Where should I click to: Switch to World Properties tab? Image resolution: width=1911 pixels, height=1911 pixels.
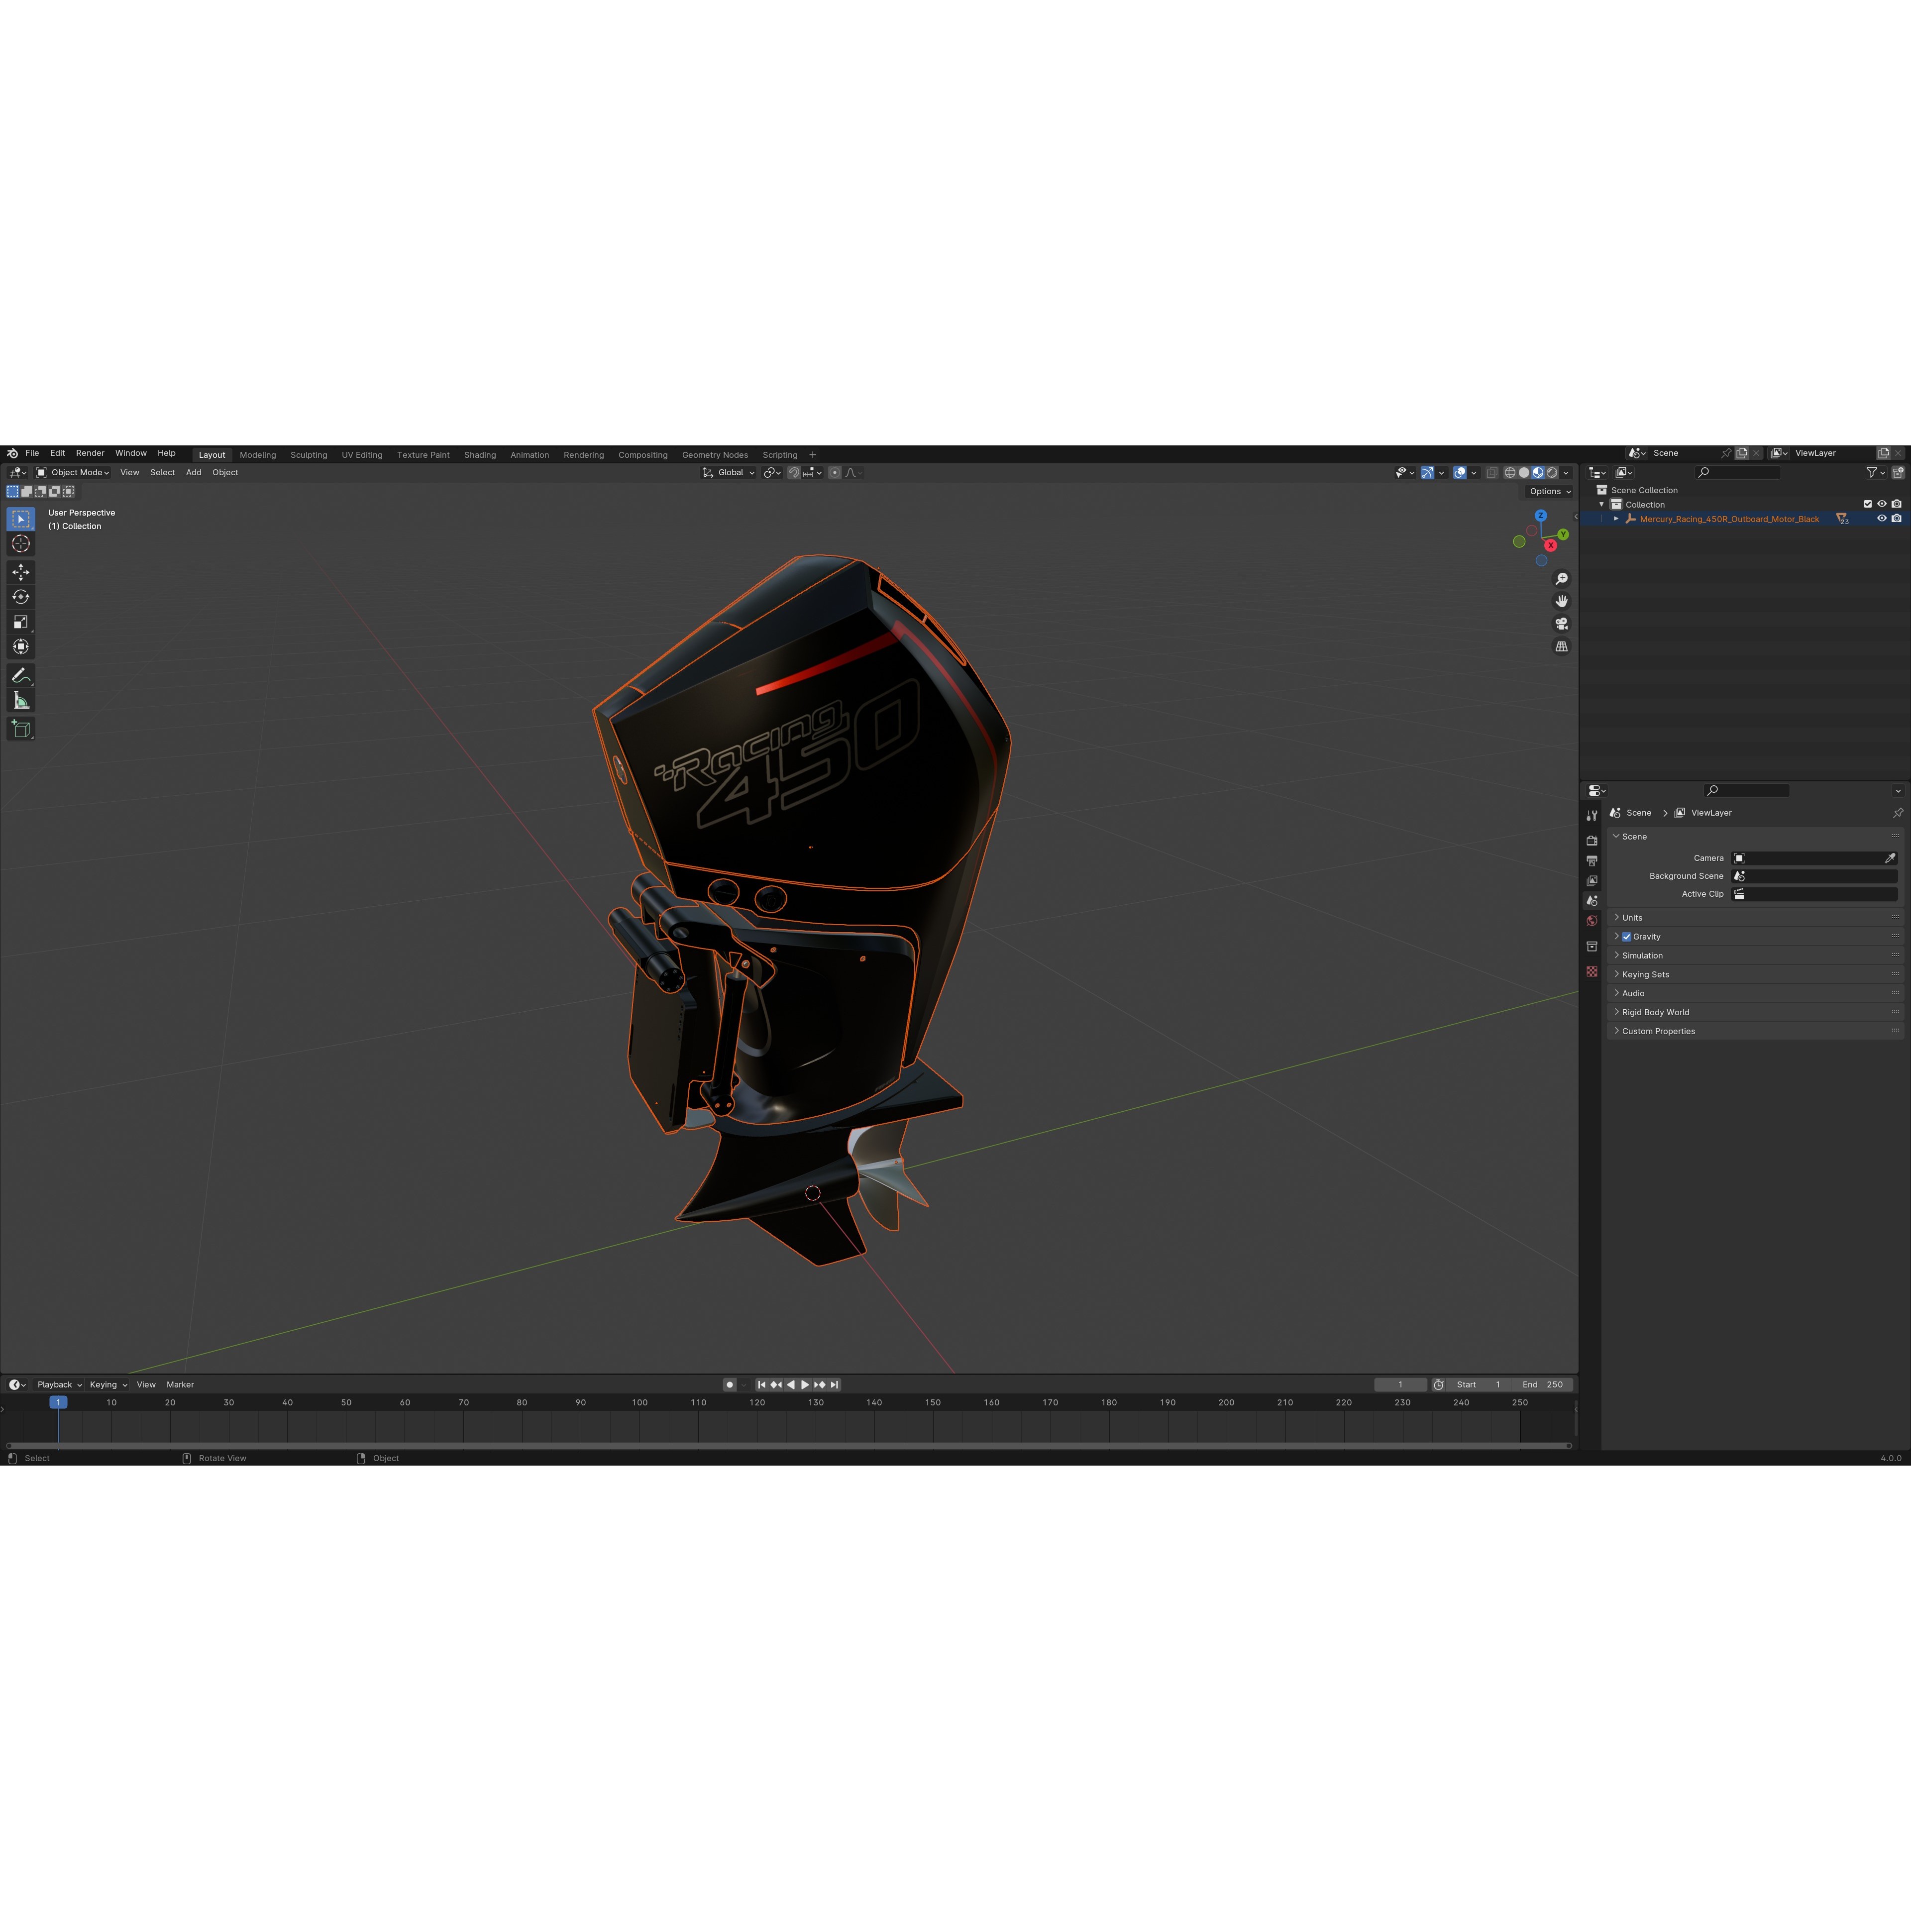click(x=1592, y=920)
